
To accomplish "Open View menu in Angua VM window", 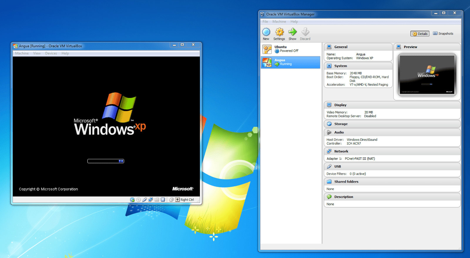I will tap(37, 53).
